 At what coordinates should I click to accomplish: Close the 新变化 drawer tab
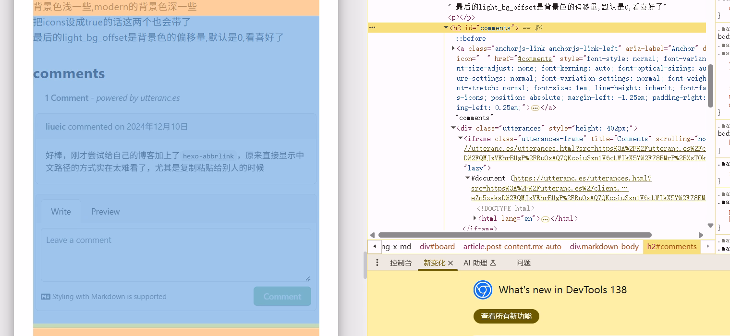coord(450,263)
